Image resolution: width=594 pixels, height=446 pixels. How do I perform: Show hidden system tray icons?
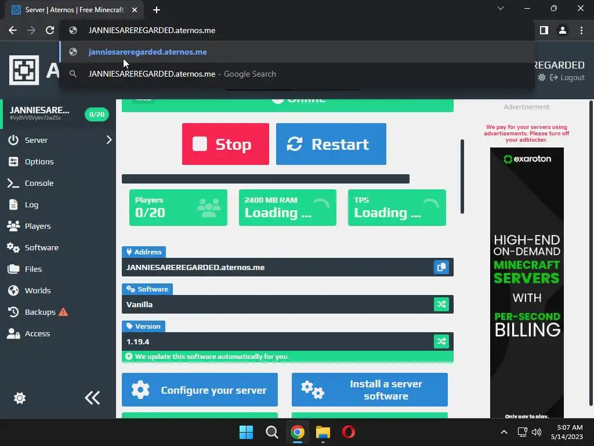coord(504,432)
